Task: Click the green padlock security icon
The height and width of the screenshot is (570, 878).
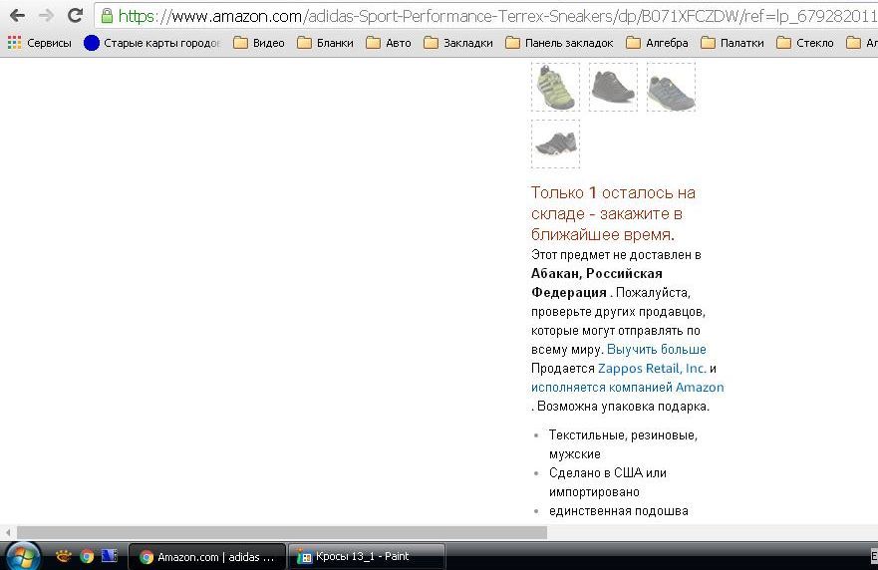Action: click(x=107, y=15)
